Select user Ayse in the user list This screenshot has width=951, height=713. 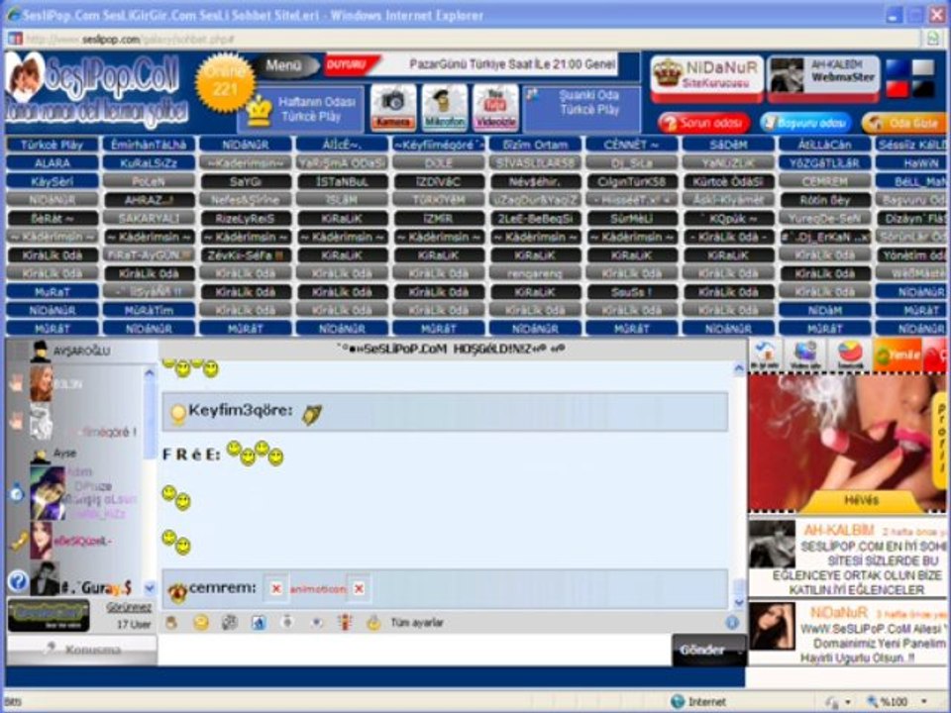[64, 453]
